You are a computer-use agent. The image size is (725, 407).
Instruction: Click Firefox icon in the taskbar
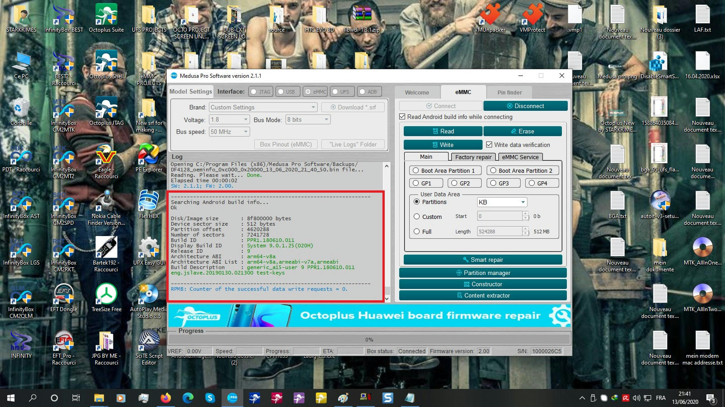click(x=166, y=398)
